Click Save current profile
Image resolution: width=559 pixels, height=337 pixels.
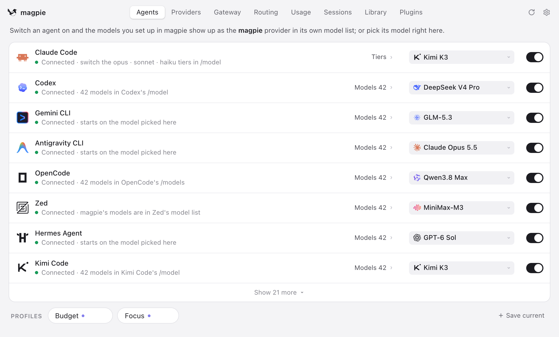click(521, 316)
